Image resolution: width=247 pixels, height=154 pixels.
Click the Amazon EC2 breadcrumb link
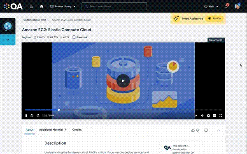(x=71, y=20)
